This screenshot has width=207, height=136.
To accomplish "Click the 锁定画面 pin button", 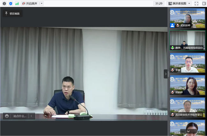I will [12, 14].
